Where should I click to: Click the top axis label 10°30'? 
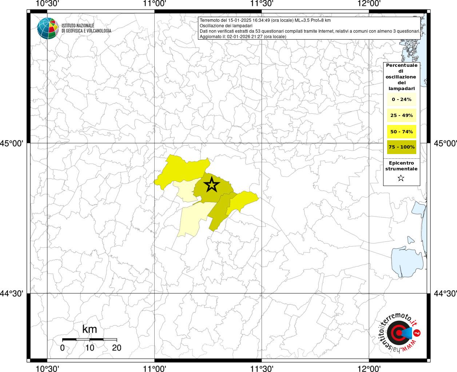pyautogui.click(x=47, y=4)
